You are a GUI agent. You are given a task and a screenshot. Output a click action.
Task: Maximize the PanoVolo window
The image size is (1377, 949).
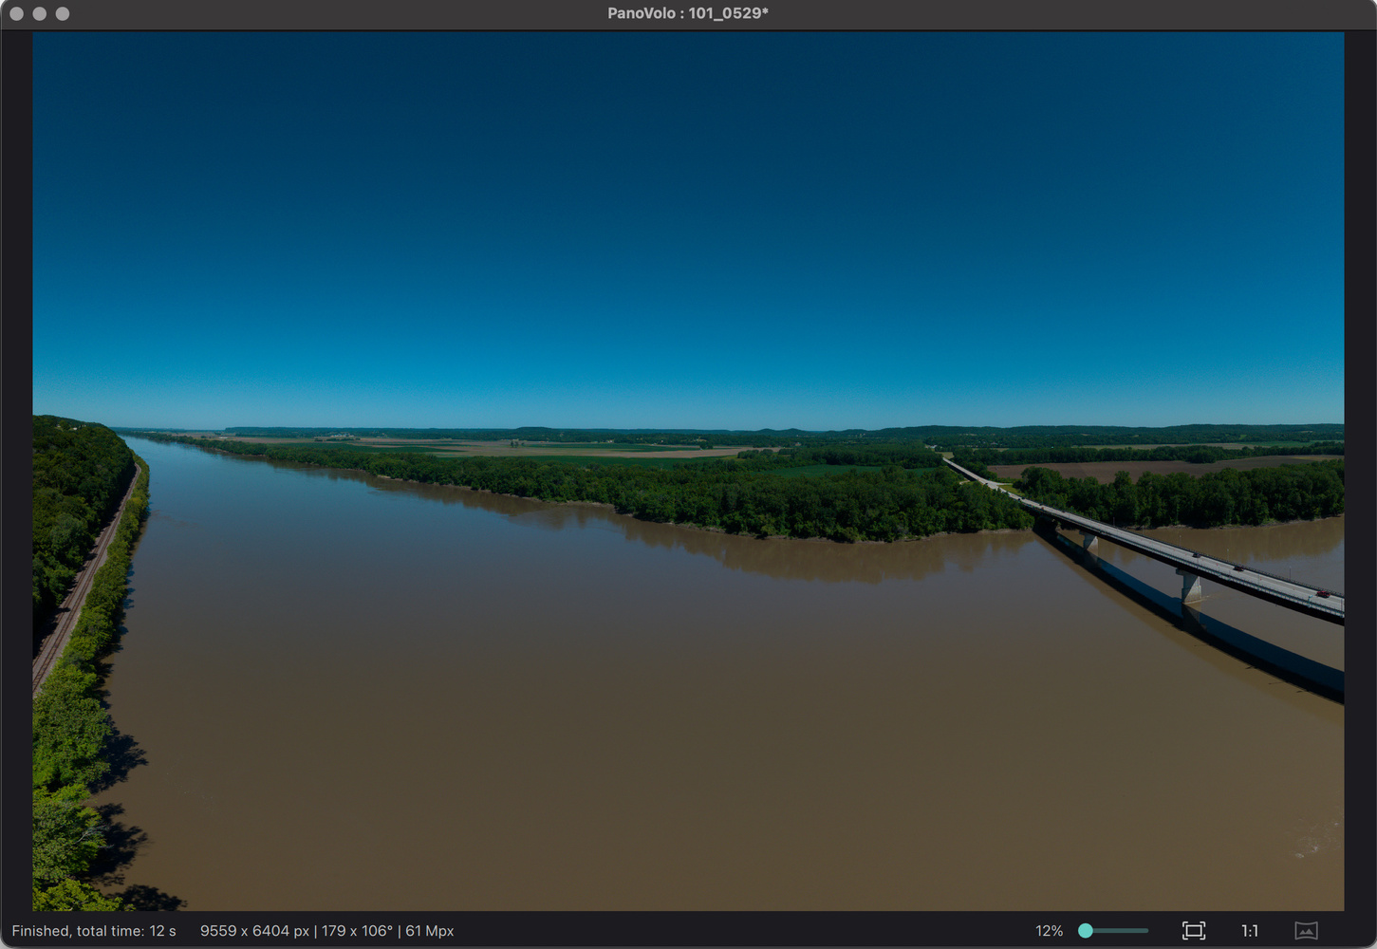tap(63, 13)
